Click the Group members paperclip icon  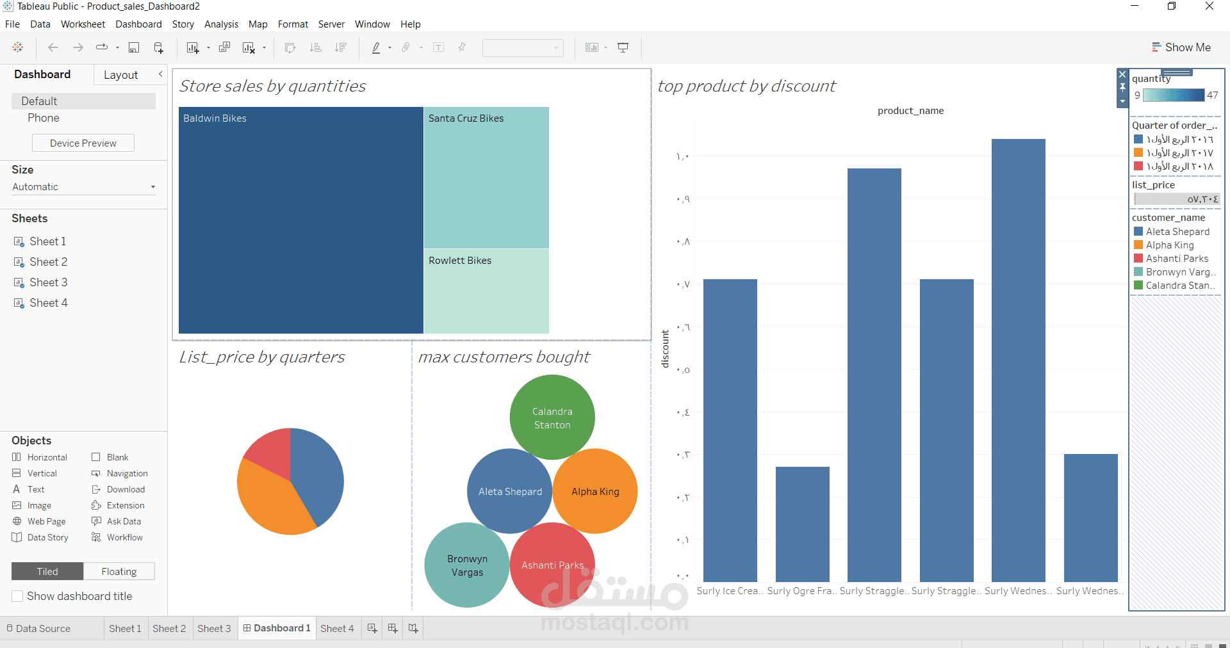point(406,47)
